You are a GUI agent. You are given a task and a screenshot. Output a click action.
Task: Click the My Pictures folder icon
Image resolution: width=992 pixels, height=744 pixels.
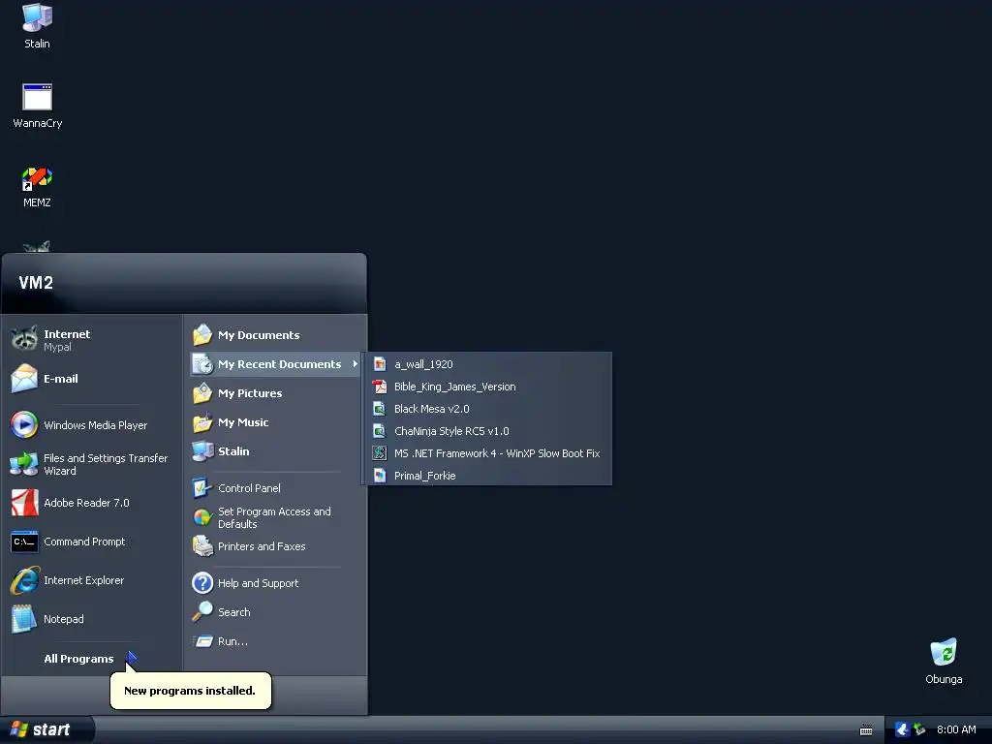coord(202,393)
